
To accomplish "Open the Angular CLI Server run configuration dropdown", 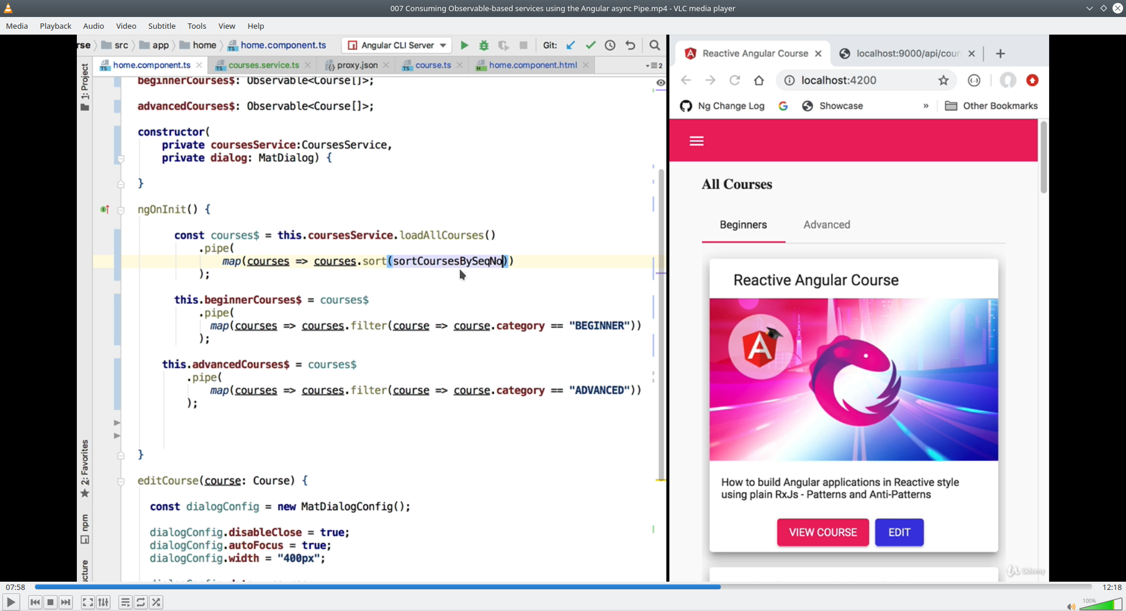I will (397, 45).
